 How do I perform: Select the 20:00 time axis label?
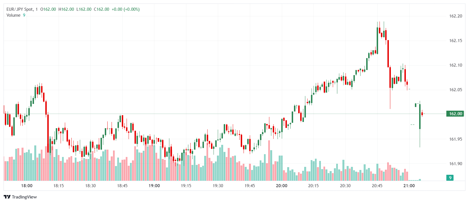tap(282, 186)
